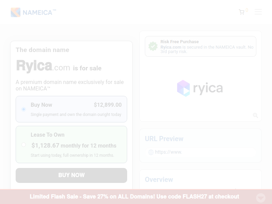Click the Limited Flash Sale banner text
The width and height of the screenshot is (272, 204).
[134, 197]
